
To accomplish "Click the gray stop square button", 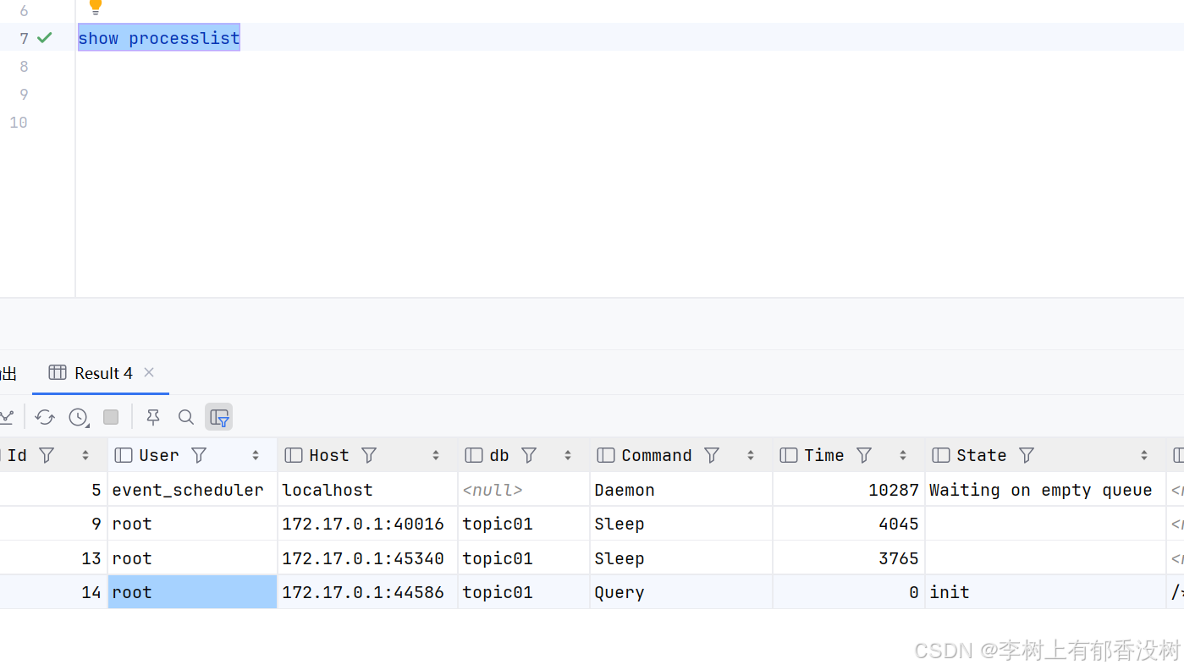I will tap(111, 417).
